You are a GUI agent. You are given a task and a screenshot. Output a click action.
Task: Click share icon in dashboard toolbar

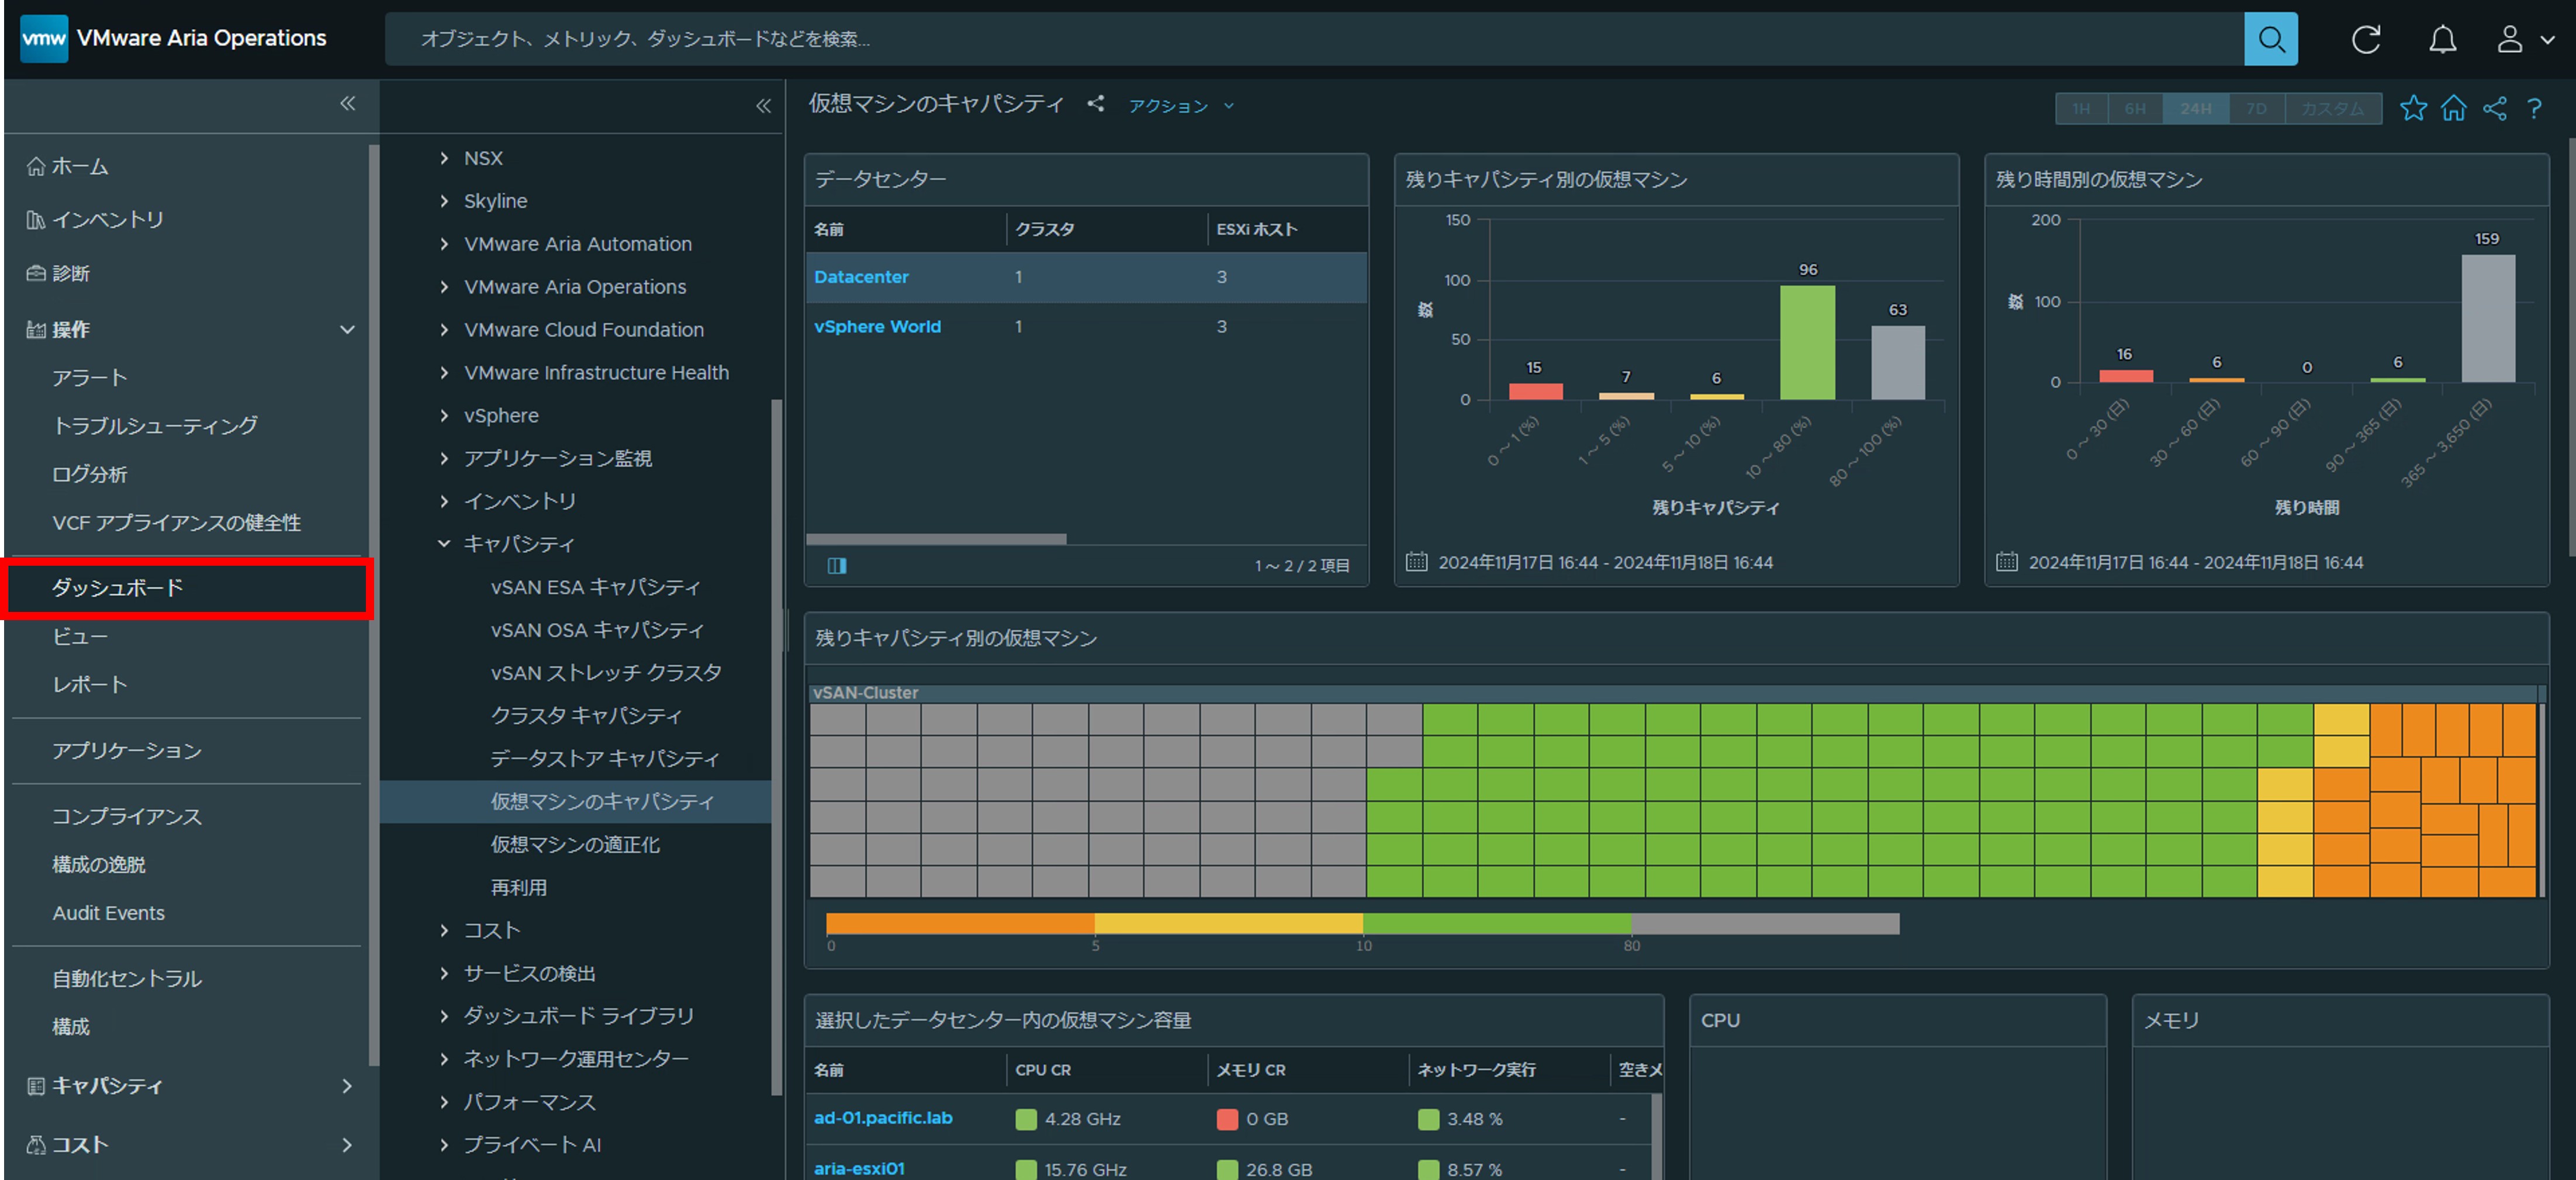(x=2494, y=108)
